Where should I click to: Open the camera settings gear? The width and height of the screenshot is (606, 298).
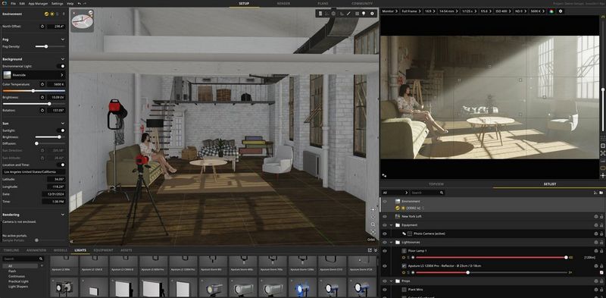[x=561, y=11]
